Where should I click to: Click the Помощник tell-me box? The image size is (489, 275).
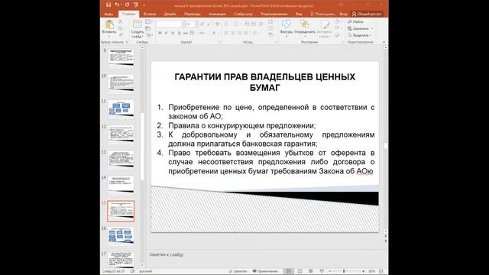323,14
